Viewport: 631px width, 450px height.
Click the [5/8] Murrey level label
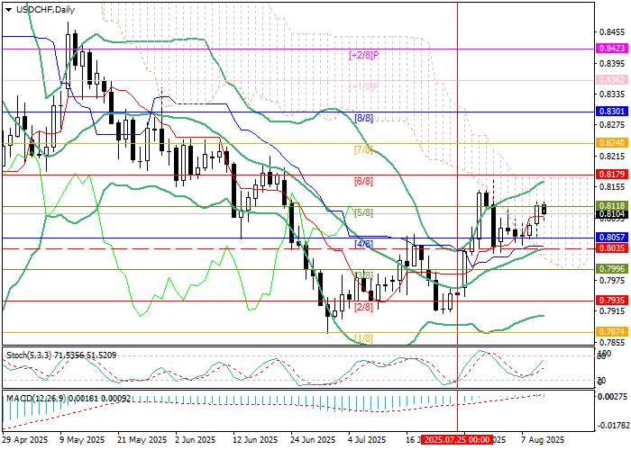point(363,212)
